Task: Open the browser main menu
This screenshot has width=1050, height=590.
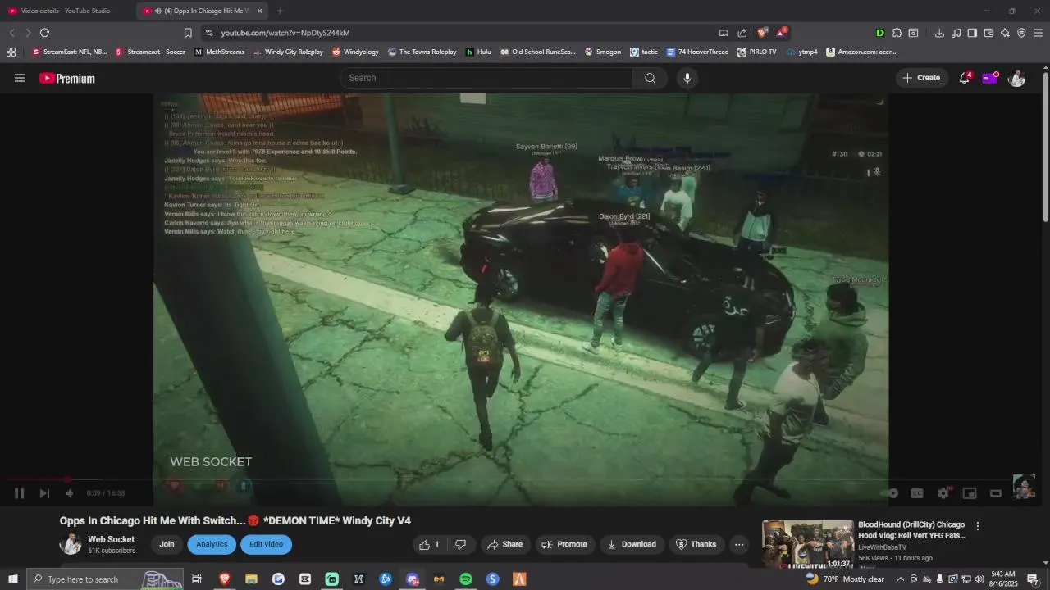Action: [x=1039, y=33]
